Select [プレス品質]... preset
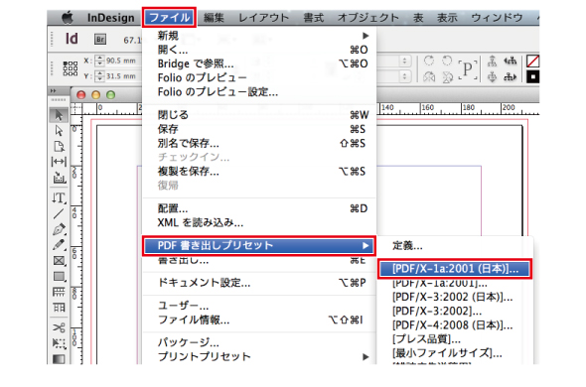 point(455,339)
